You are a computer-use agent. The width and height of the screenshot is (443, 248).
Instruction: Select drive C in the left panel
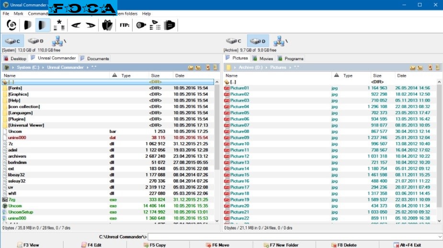(13, 41)
